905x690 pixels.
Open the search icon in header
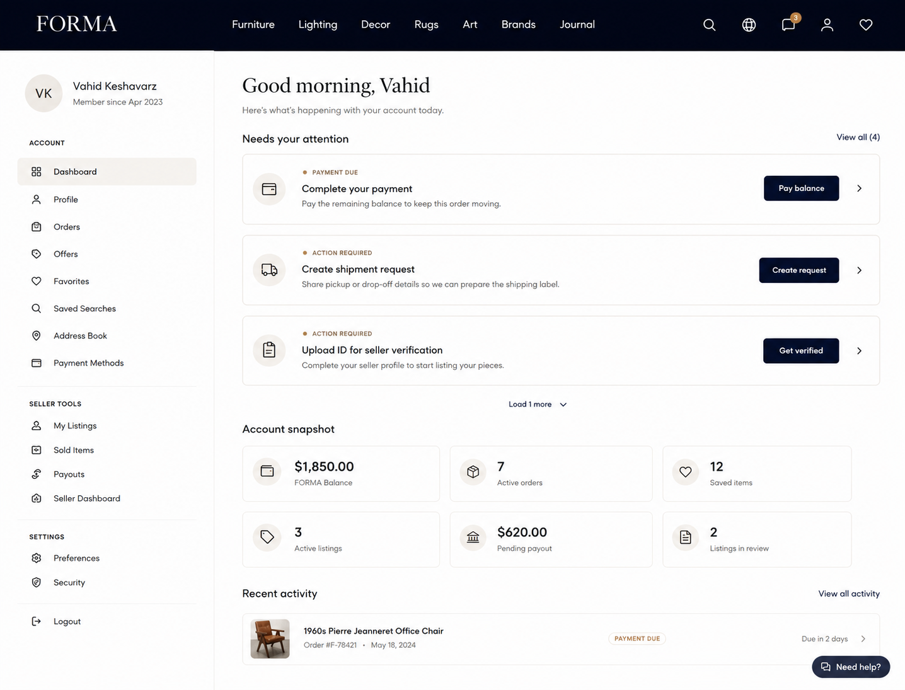point(709,25)
